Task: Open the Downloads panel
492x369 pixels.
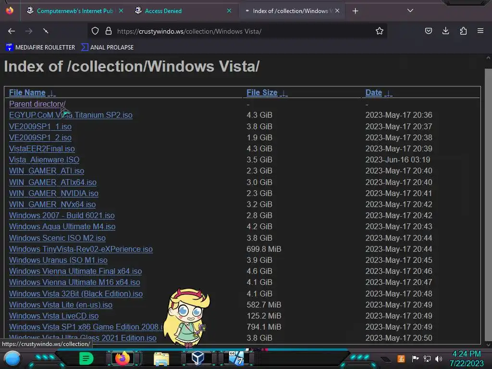Action: point(445,31)
